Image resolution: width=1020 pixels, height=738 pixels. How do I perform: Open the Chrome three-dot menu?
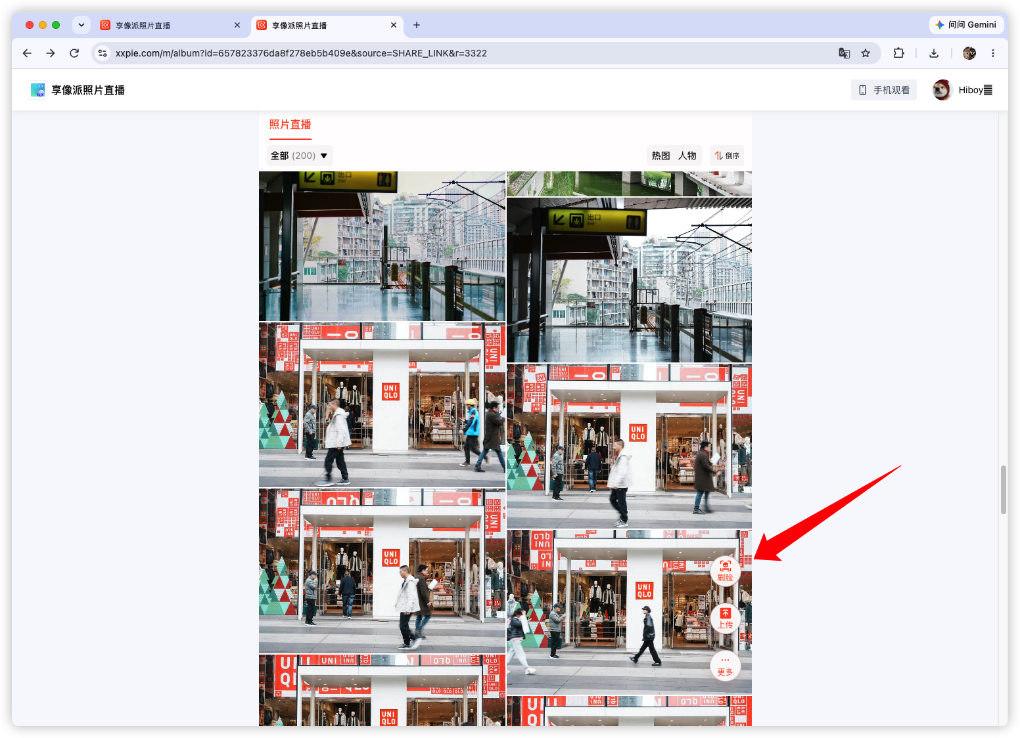tap(993, 53)
